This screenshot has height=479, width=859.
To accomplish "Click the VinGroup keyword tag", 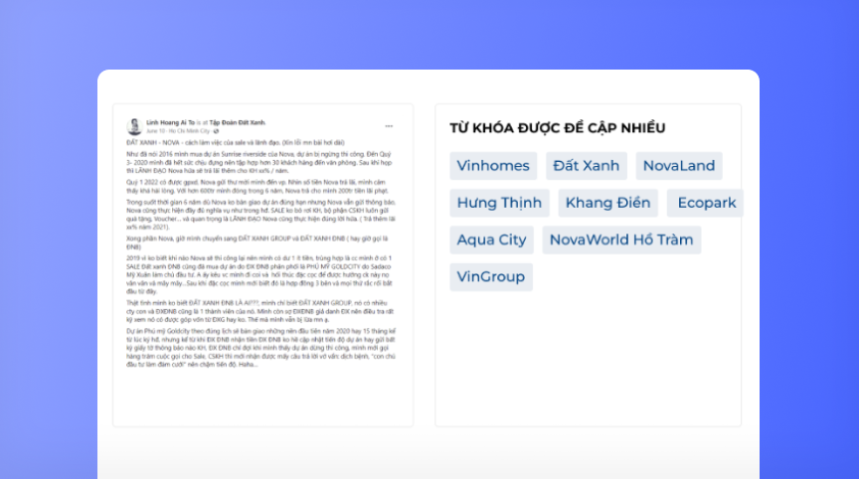I will 491,277.
